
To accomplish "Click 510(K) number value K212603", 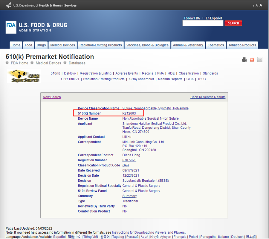I will (129, 113).
